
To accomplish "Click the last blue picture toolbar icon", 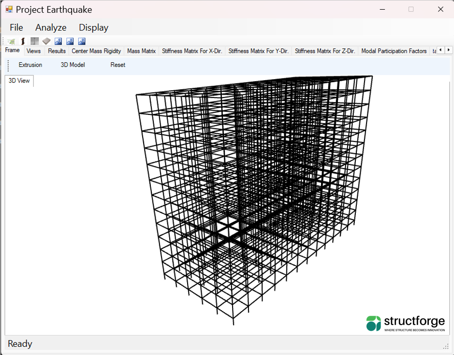I will tap(82, 42).
